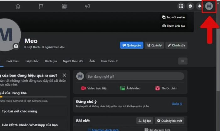
Task: Close the page performance card
Action: (64, 75)
